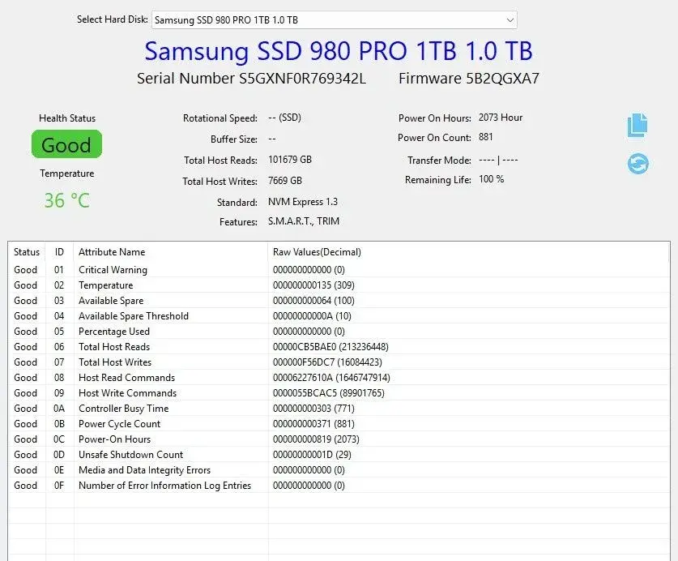Select the Power-On Hours attribute row
The height and width of the screenshot is (561, 678).
tap(339, 439)
